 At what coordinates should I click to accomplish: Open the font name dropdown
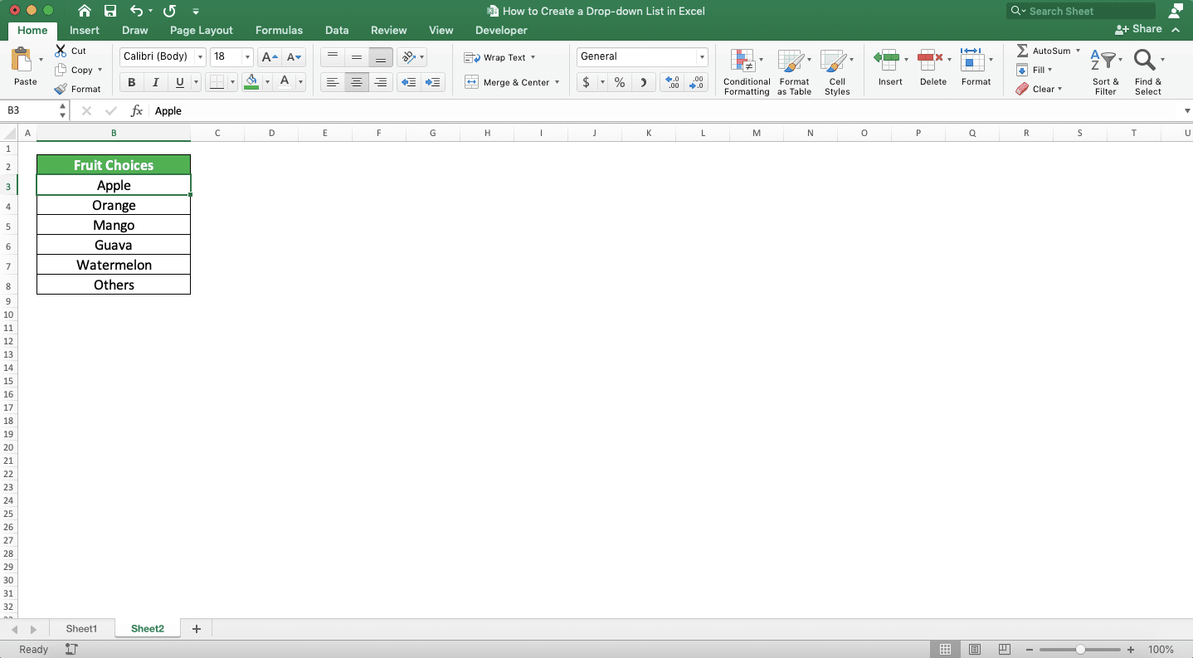pos(200,57)
